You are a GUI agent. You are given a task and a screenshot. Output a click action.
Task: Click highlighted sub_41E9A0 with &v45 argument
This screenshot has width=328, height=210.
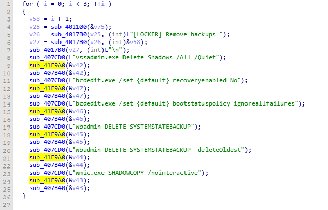point(47,134)
